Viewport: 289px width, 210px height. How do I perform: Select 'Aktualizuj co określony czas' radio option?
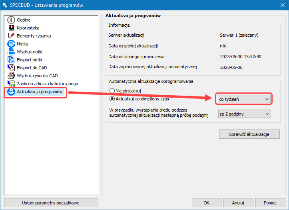click(112, 98)
